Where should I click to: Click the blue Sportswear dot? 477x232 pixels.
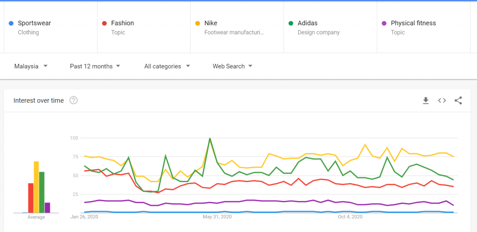pos(11,23)
